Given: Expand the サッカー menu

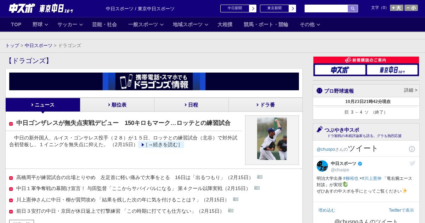Looking at the screenshot, I should click(x=70, y=24).
